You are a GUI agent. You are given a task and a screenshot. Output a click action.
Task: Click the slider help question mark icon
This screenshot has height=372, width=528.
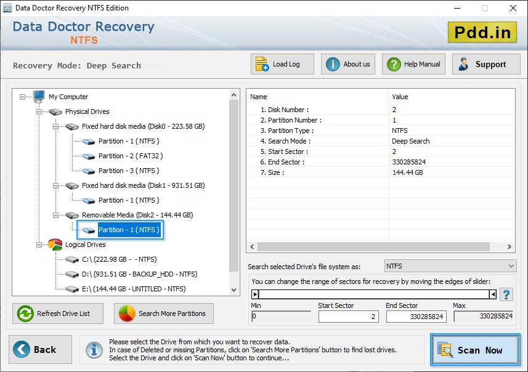[x=506, y=294]
